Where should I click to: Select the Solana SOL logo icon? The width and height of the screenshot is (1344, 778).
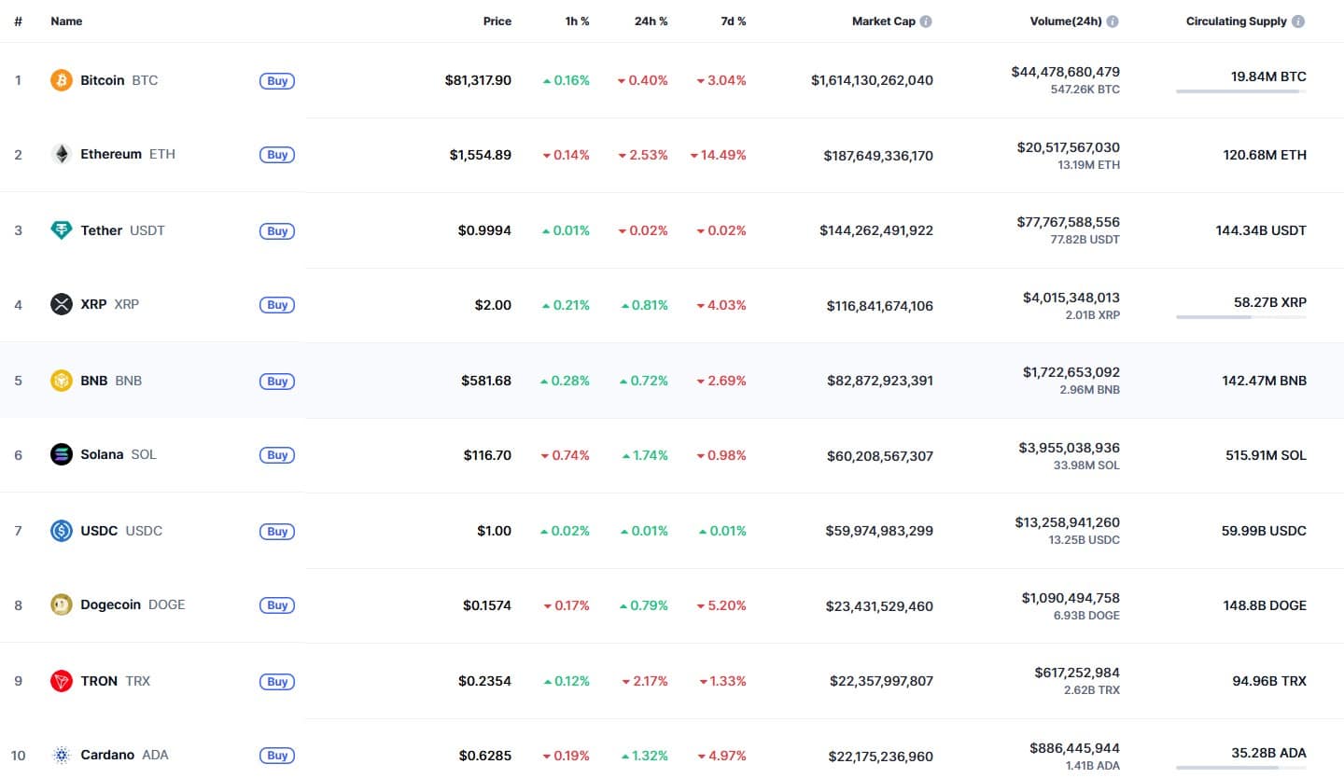point(61,454)
